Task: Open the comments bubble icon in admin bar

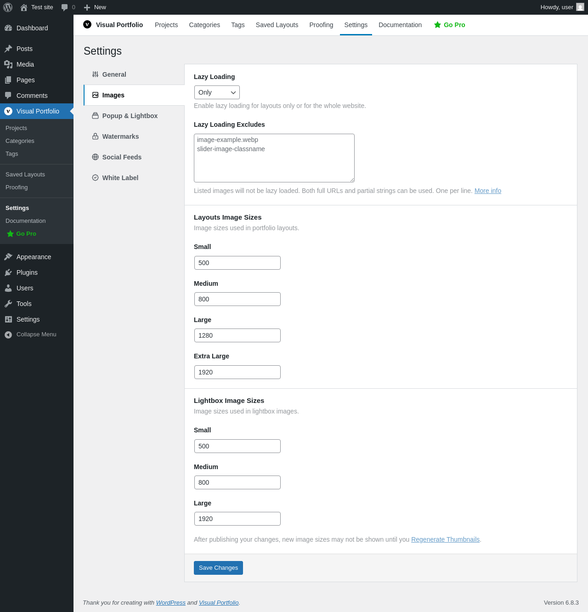Action: [x=64, y=7]
